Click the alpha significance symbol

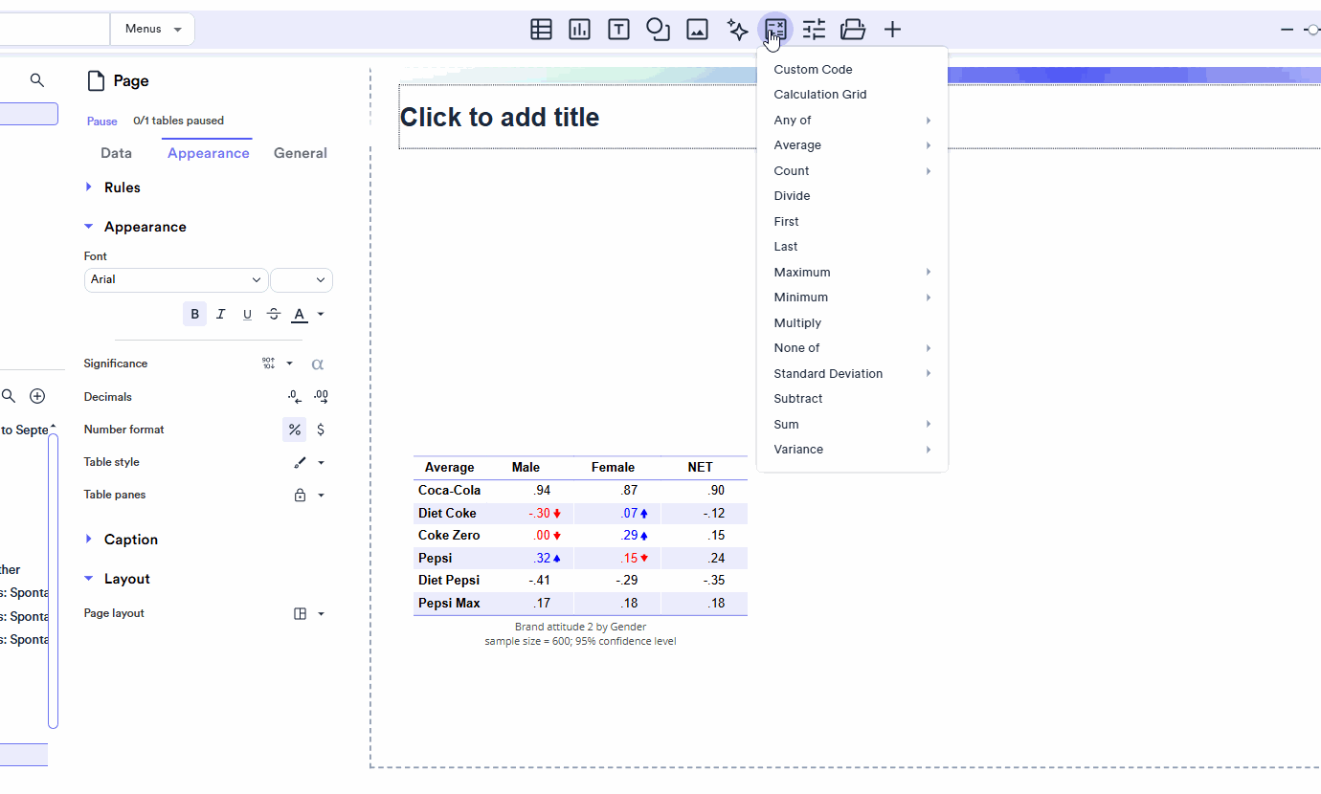point(317,364)
